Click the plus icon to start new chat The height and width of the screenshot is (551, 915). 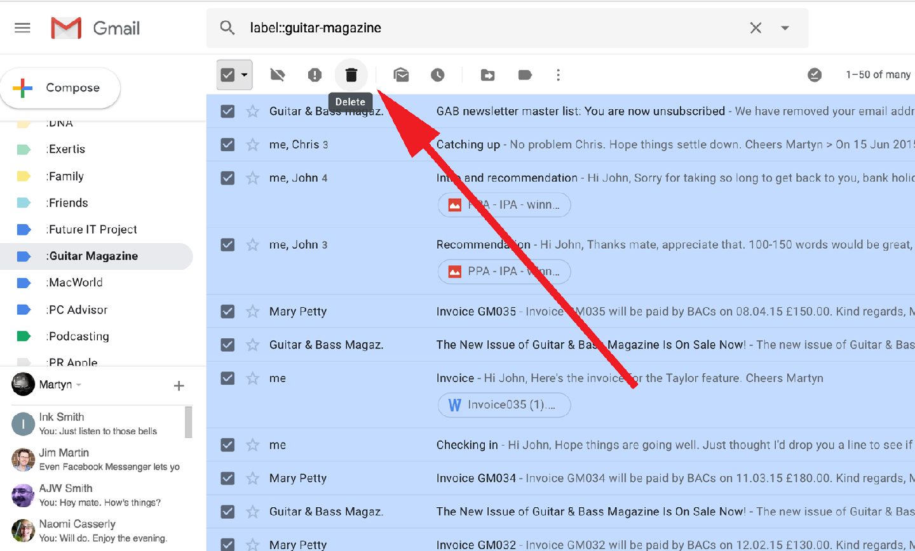coord(179,386)
